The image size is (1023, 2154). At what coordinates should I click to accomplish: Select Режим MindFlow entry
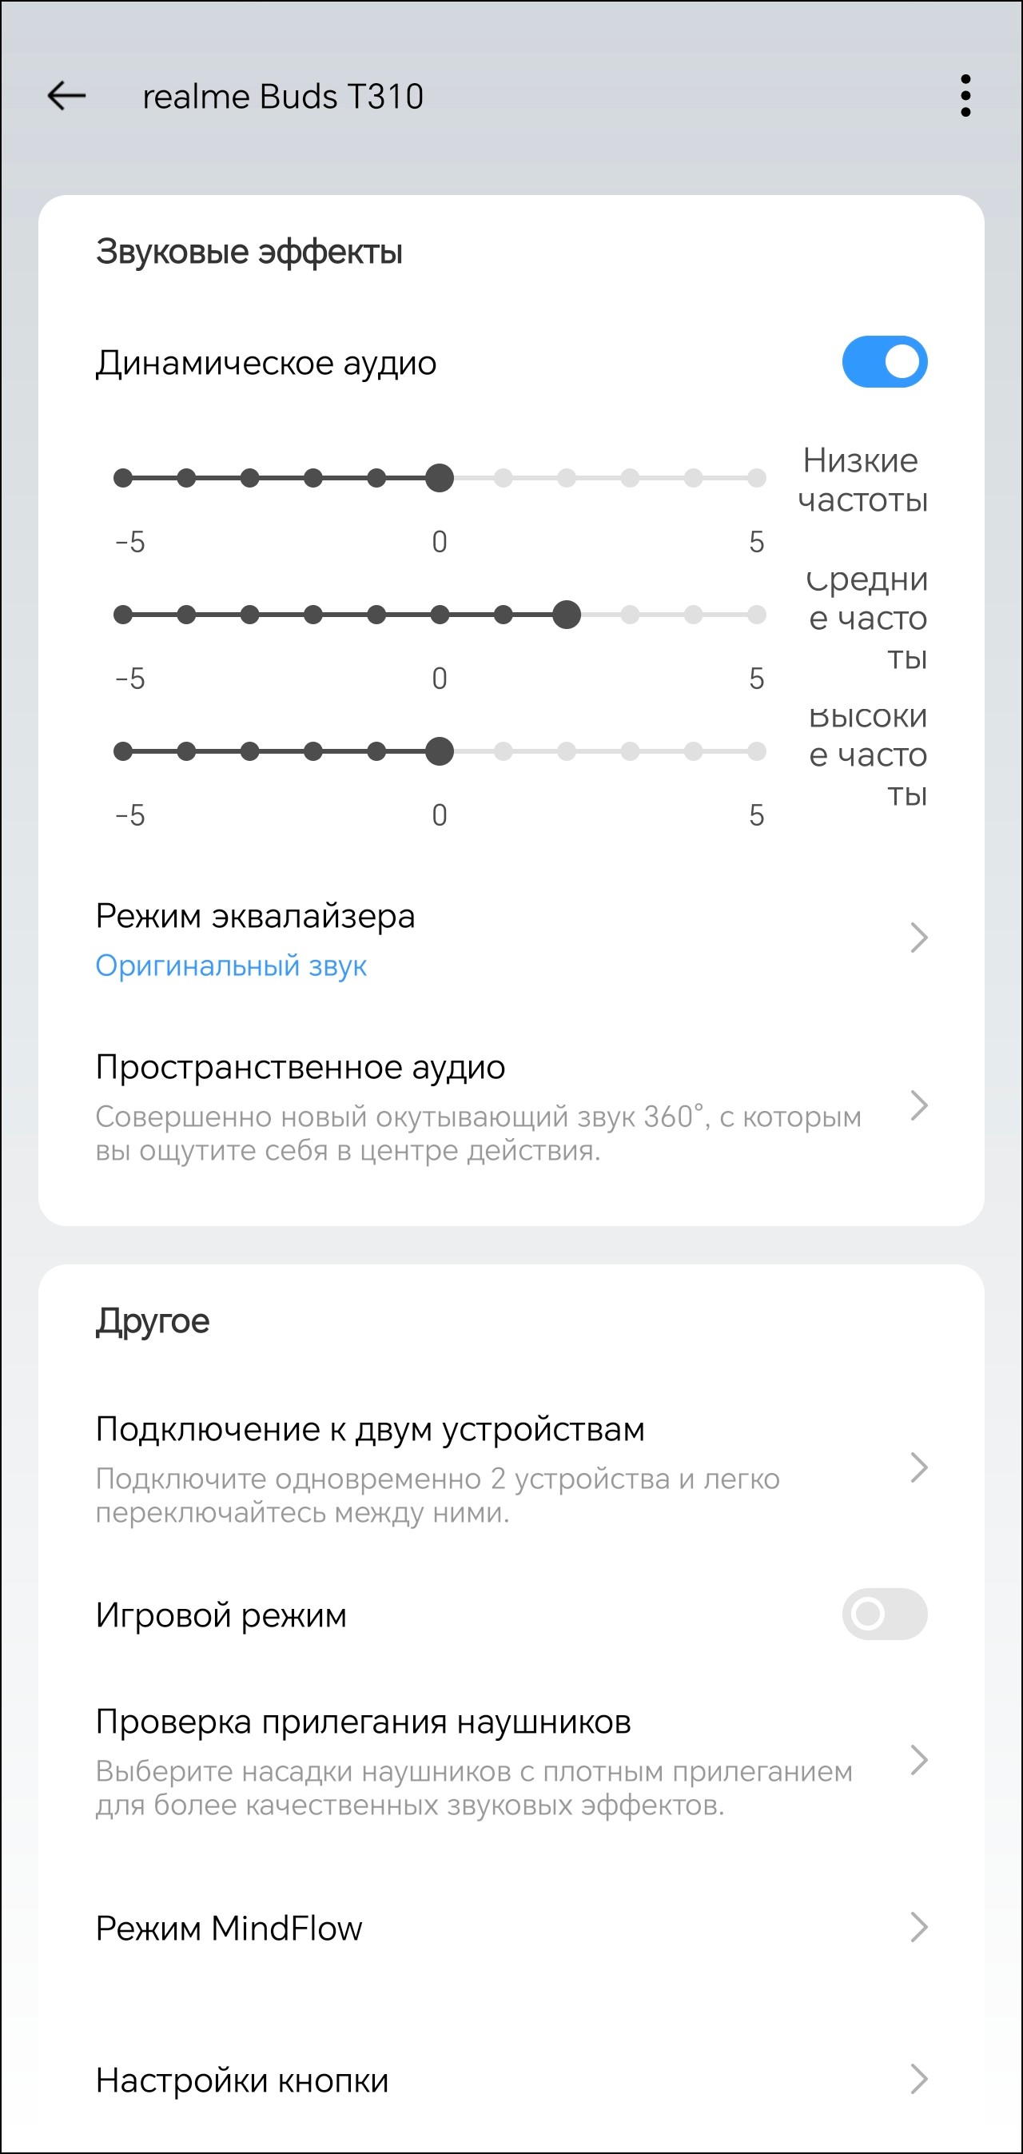coord(229,1929)
